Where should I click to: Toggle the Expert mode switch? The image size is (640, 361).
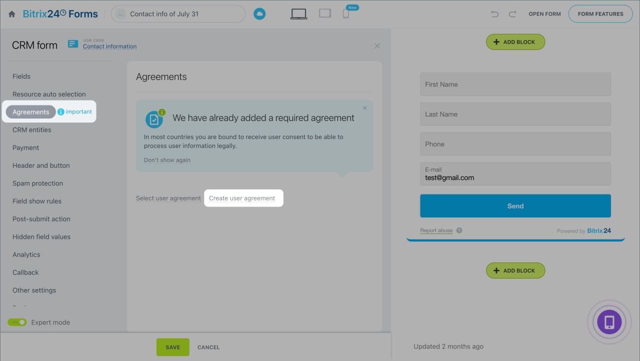pos(17,322)
